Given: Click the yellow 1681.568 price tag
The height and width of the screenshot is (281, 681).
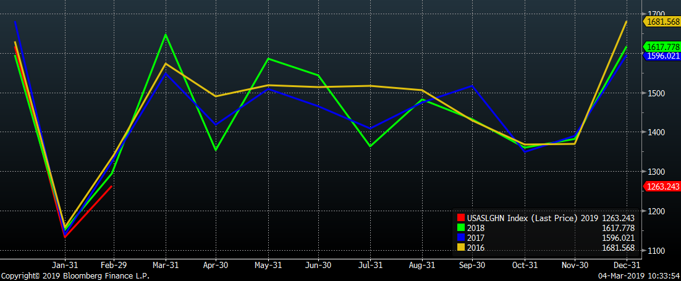Looking at the screenshot, I should pyautogui.click(x=662, y=22).
